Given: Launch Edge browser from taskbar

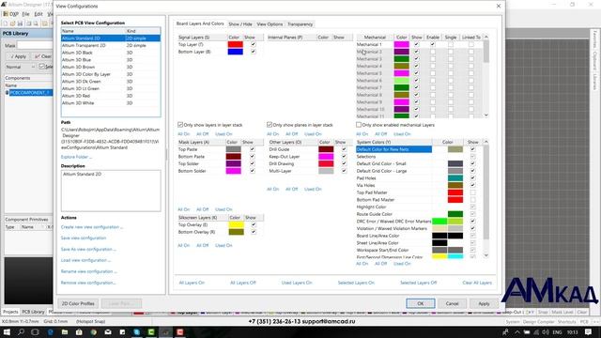Looking at the screenshot, I should point(50,331).
